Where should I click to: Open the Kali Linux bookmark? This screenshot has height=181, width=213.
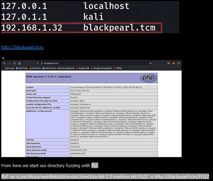[x=8, y=68]
